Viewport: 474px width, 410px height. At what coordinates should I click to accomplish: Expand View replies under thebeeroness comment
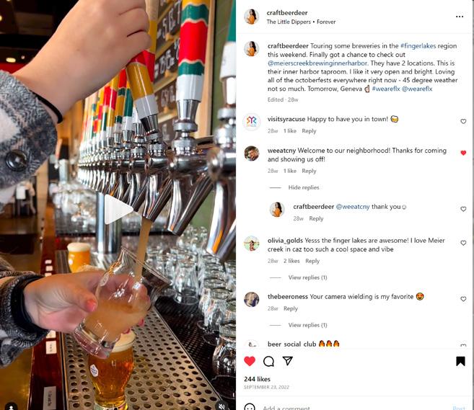point(307,325)
